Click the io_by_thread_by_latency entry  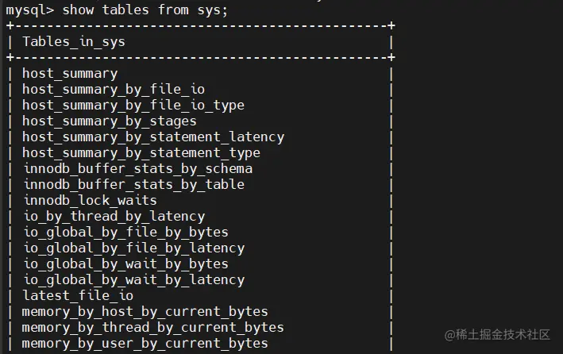(113, 216)
